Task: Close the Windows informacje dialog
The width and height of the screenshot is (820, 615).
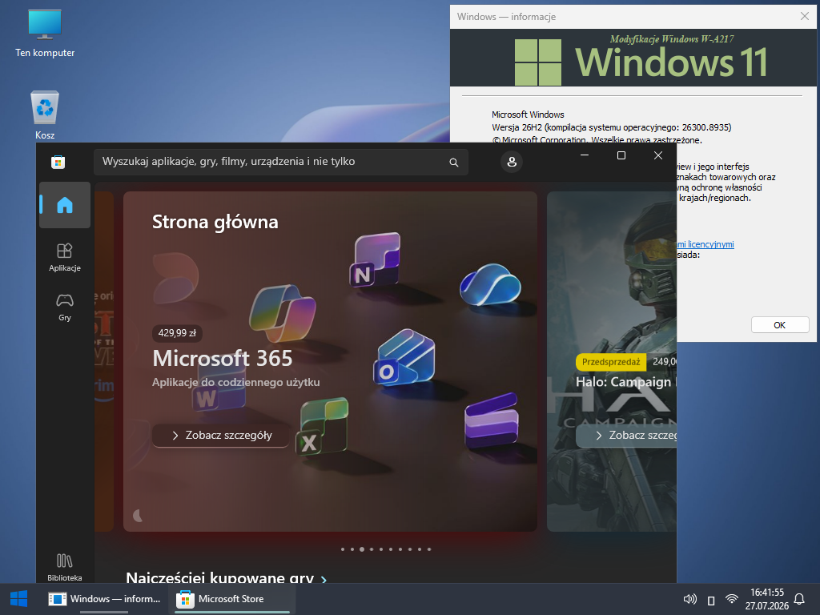Action: [805, 16]
